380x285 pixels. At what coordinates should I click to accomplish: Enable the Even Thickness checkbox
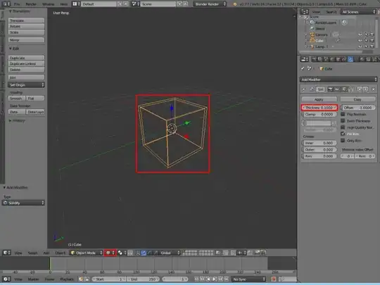click(x=343, y=121)
